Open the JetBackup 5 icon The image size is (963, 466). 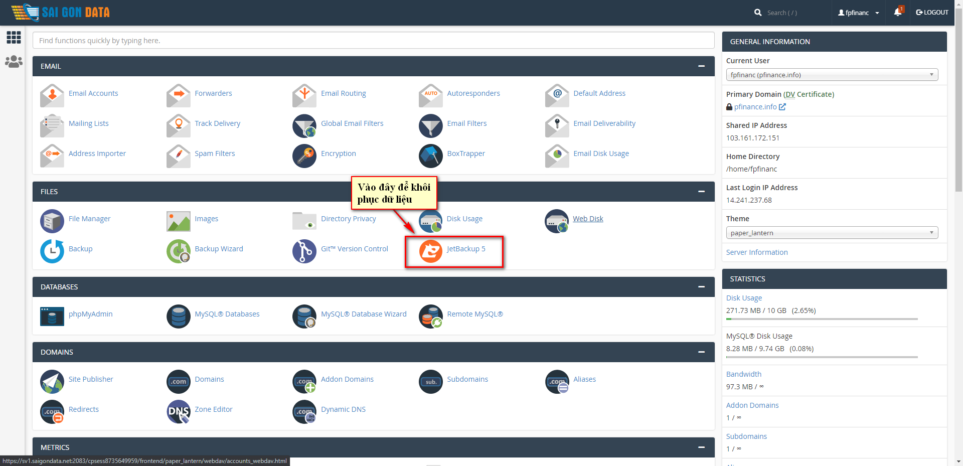coord(431,251)
